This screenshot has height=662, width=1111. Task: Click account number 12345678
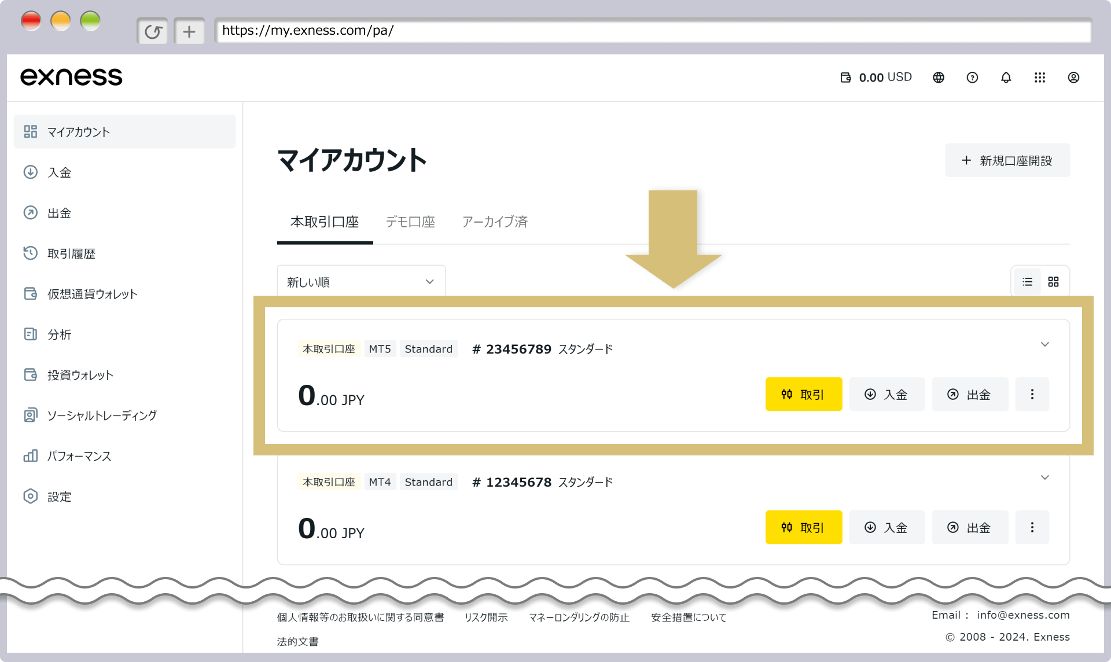(512, 482)
